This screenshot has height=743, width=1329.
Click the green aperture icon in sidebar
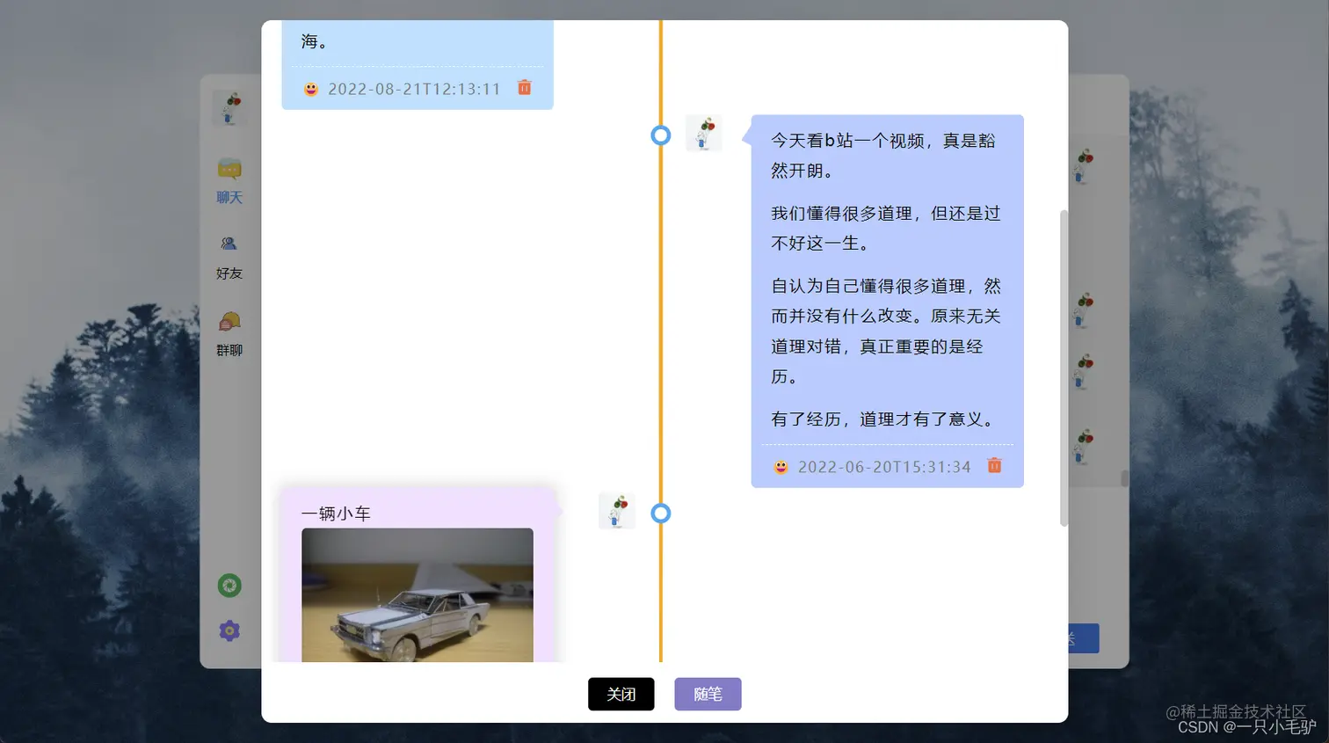(229, 584)
